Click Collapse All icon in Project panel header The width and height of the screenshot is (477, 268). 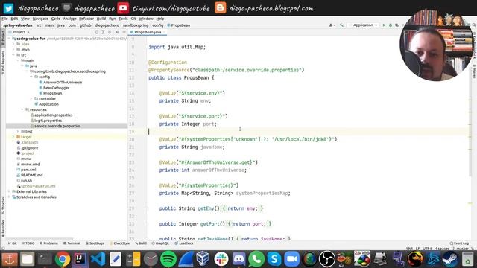(x=110, y=32)
